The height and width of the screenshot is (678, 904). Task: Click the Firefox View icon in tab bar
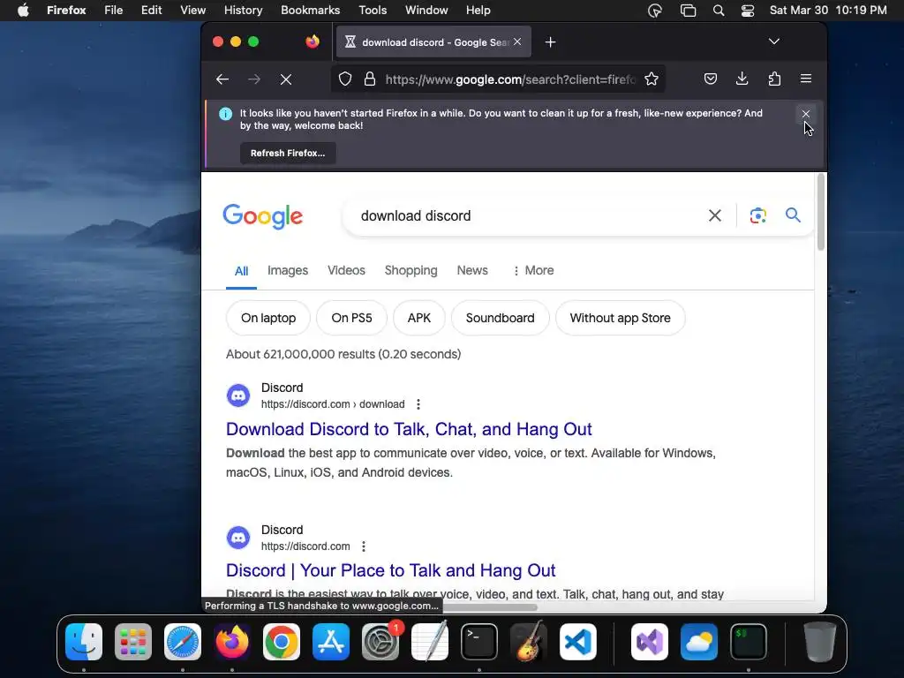313,41
